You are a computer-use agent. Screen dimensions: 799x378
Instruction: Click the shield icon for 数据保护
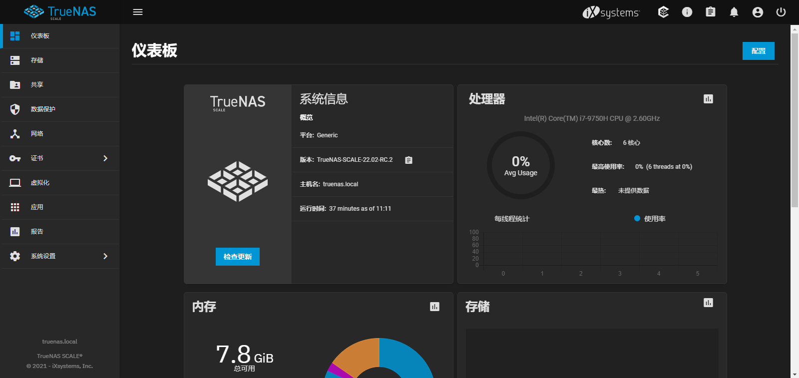tap(15, 109)
